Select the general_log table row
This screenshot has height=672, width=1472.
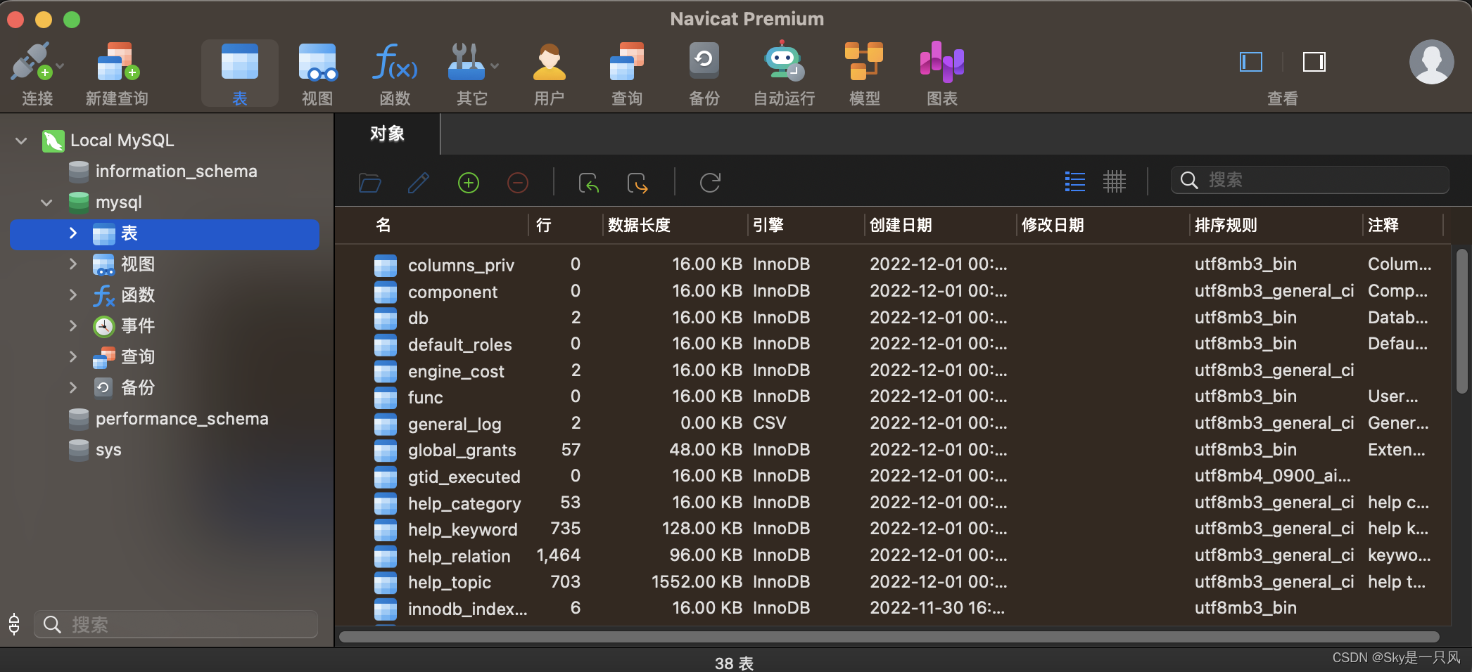click(892, 423)
